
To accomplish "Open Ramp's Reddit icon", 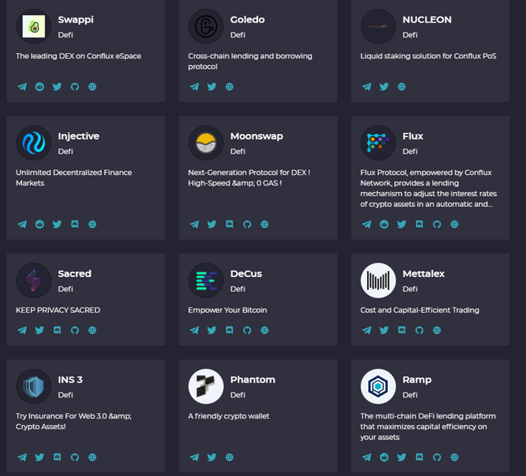I will point(384,457).
